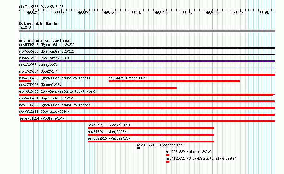The width and height of the screenshot is (284, 174).
Task: Click the red bar for esv2761324
Action: [147, 121]
